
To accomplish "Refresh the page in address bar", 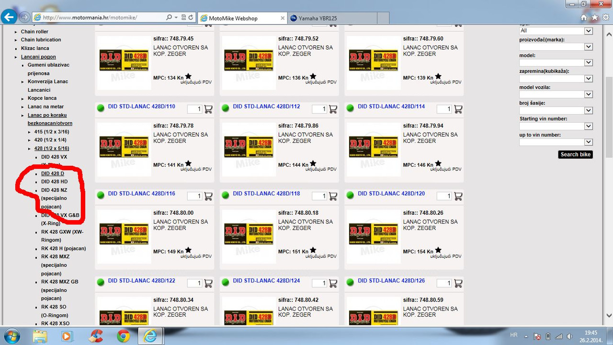I will pos(191,18).
